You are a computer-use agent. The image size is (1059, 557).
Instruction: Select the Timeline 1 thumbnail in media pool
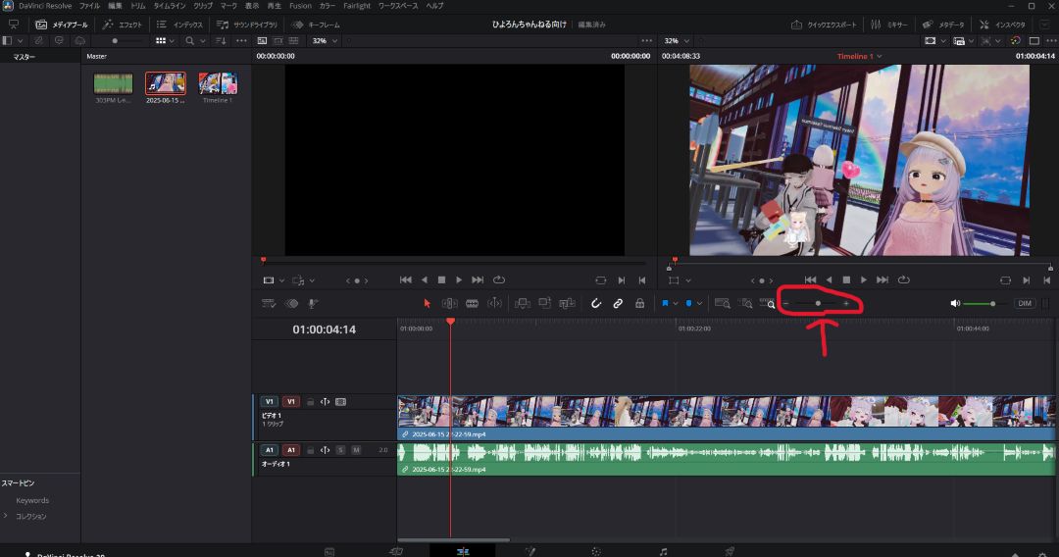[218, 83]
